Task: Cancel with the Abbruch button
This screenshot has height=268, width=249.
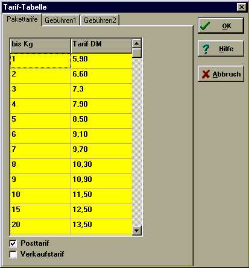Action: (221, 74)
